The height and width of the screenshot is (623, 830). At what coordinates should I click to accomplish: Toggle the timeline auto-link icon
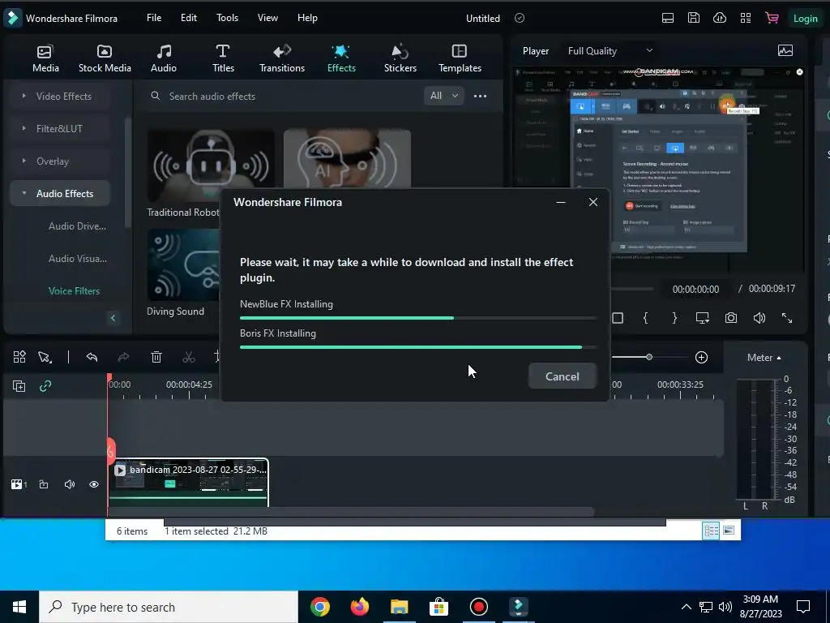click(x=45, y=386)
